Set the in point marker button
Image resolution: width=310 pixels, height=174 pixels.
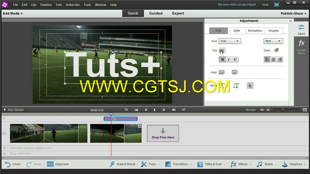point(126,110)
